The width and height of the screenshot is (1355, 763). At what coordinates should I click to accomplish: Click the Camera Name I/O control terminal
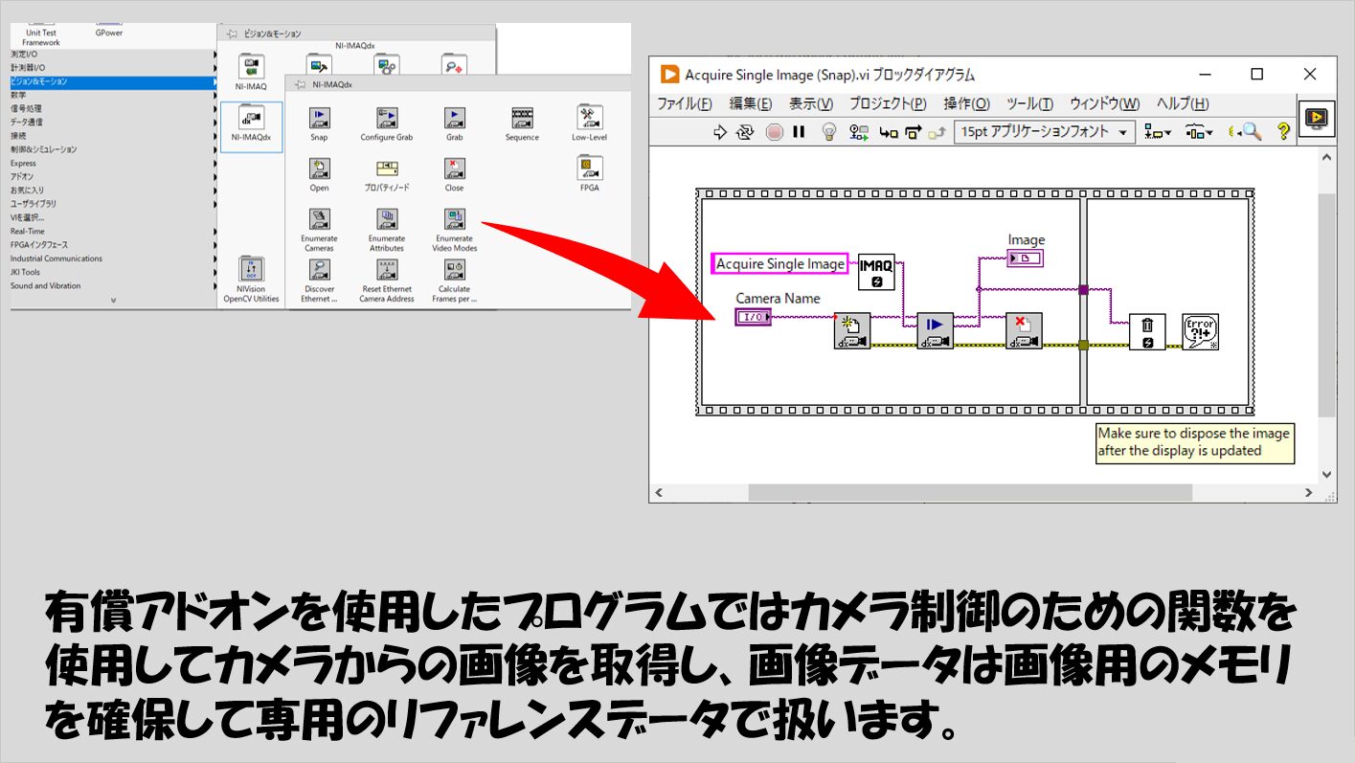[x=753, y=317]
